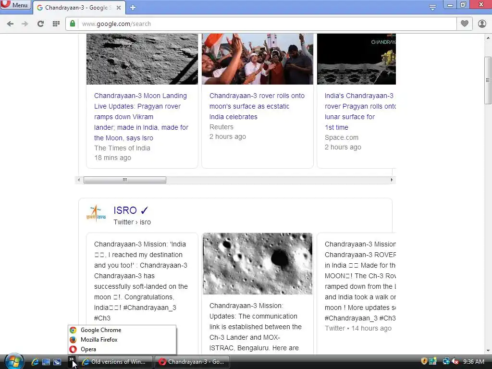492x369 pixels.
Task: Click the Chandrayaan lander illustration thumbnail
Action: pos(357,59)
